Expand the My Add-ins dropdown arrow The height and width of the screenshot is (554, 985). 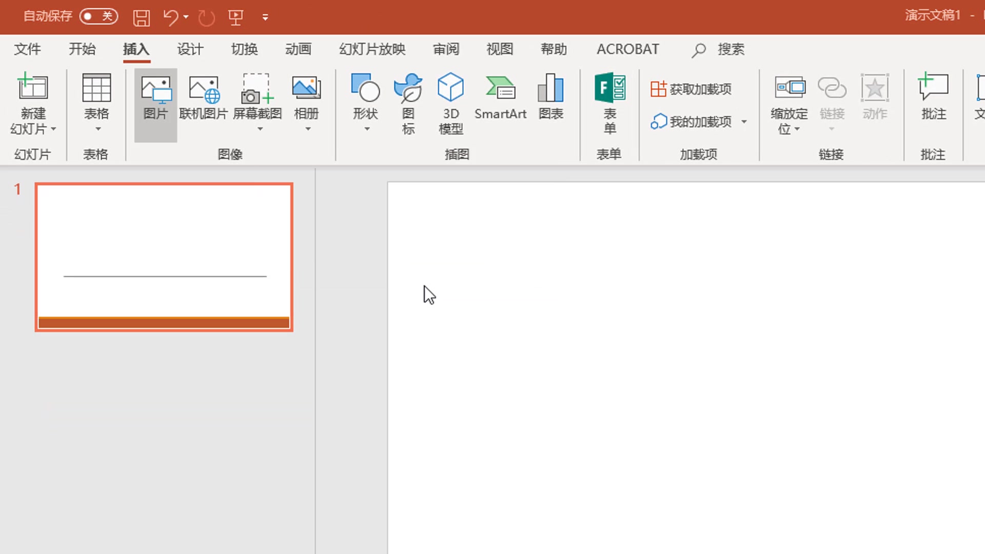coord(744,122)
